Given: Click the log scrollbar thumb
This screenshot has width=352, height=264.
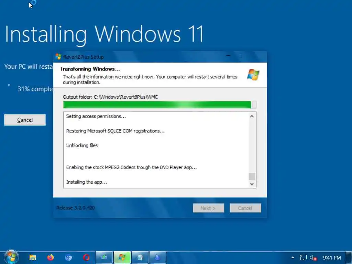Looking at the screenshot, I should click(252, 176).
